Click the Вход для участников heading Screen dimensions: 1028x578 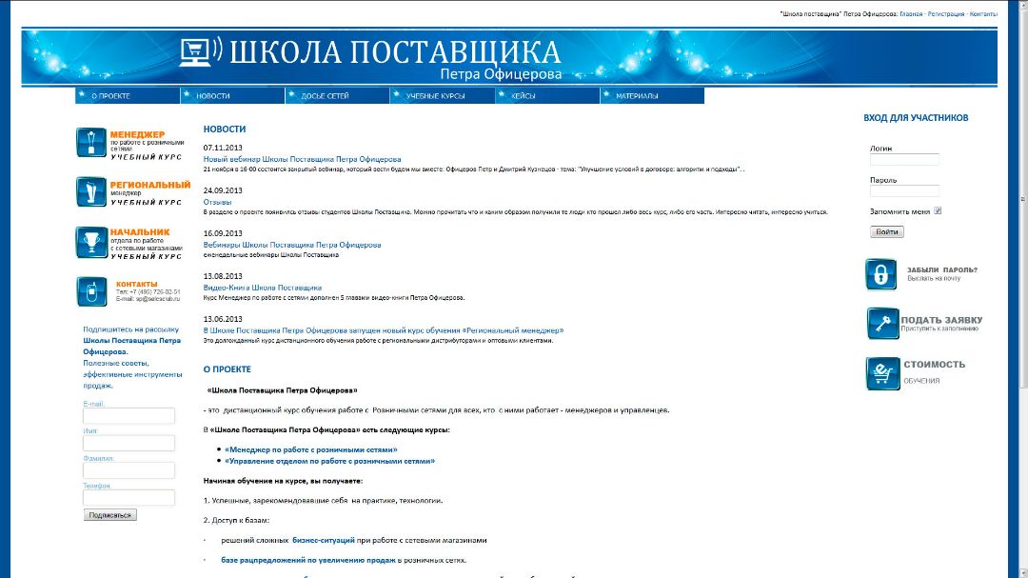916,118
